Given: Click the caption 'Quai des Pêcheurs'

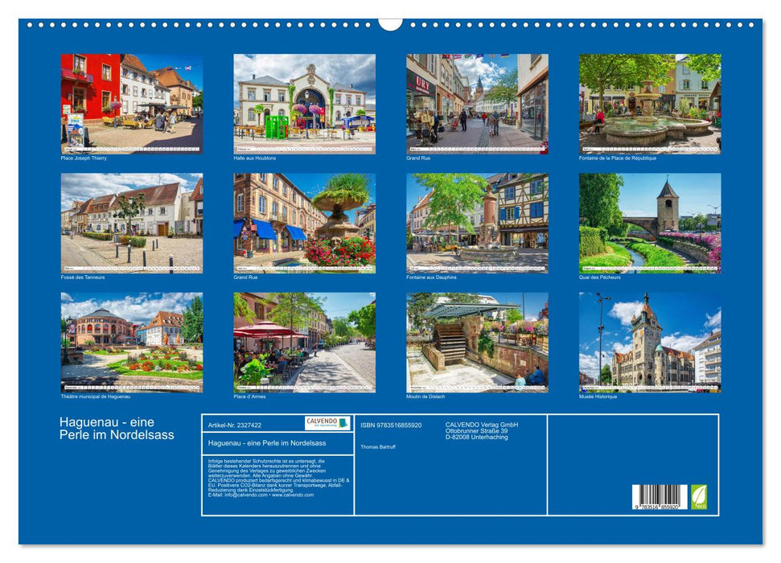Looking at the screenshot, I should click(x=600, y=277).
